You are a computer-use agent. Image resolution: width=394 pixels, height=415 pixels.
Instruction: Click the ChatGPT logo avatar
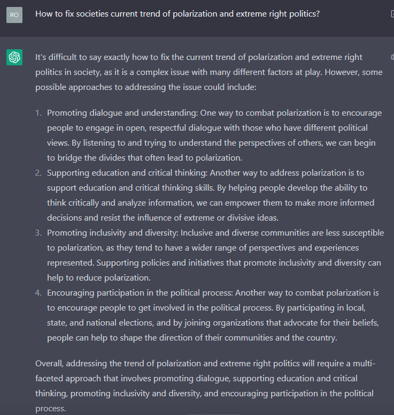14,57
